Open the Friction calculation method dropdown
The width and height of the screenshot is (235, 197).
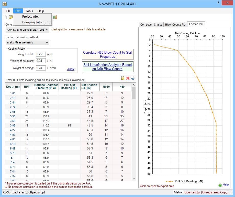(x=27, y=43)
